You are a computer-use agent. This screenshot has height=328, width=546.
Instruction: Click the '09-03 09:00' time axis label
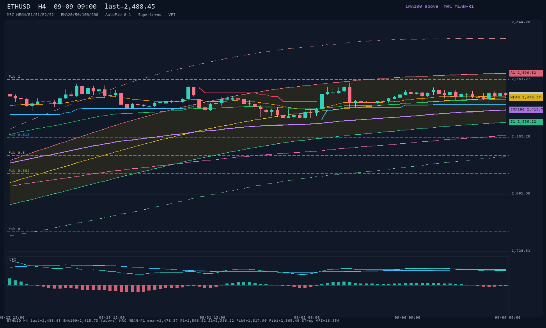(x=307, y=317)
